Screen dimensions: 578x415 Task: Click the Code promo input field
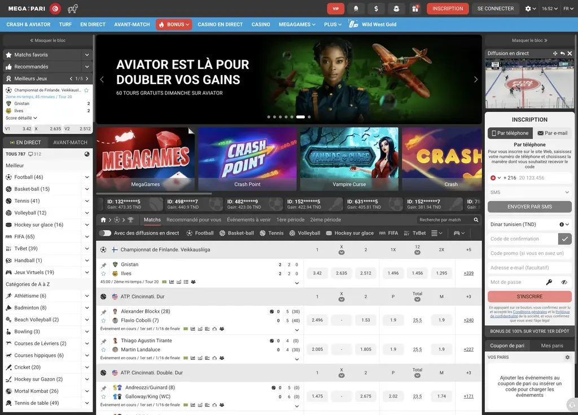pos(529,253)
